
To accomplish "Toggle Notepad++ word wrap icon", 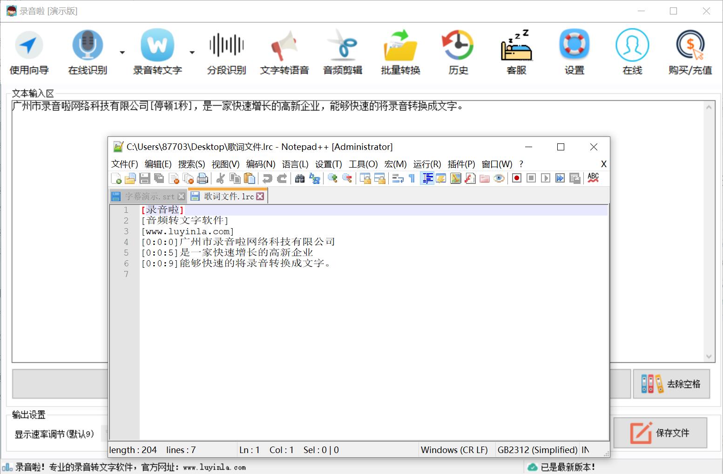I will tap(398, 178).
